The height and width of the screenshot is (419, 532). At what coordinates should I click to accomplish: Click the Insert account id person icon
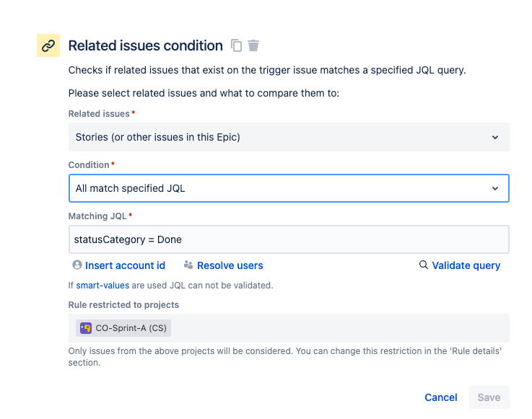(77, 265)
